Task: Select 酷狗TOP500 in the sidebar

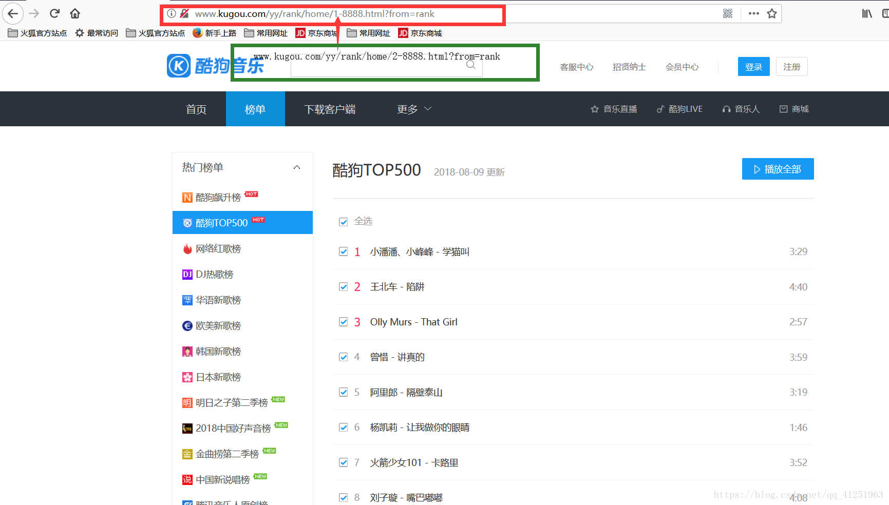Action: 242,223
